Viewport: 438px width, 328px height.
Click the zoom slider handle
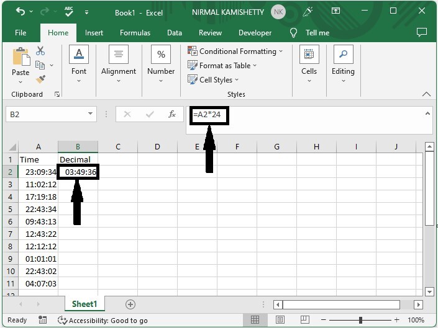[x=360, y=320]
